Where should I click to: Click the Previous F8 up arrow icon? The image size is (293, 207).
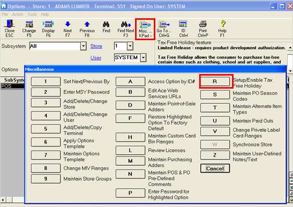pyautogui.click(x=87, y=29)
